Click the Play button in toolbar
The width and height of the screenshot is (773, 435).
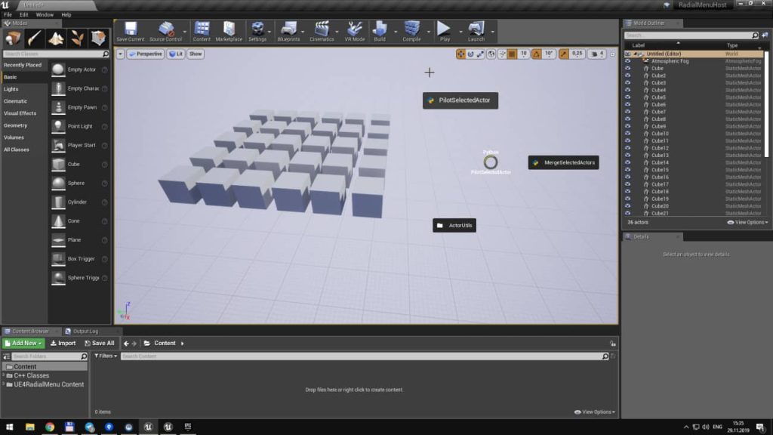point(445,32)
